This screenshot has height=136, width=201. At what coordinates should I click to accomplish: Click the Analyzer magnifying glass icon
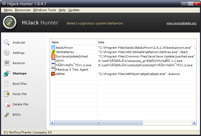(7, 42)
